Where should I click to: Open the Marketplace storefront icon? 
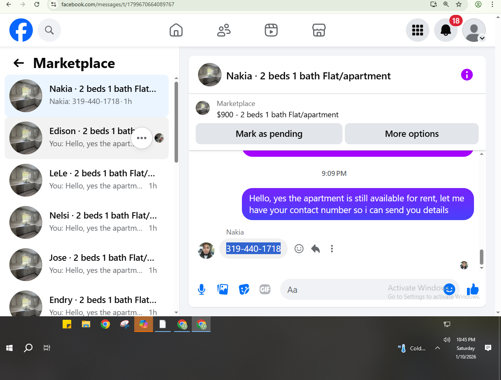click(319, 30)
